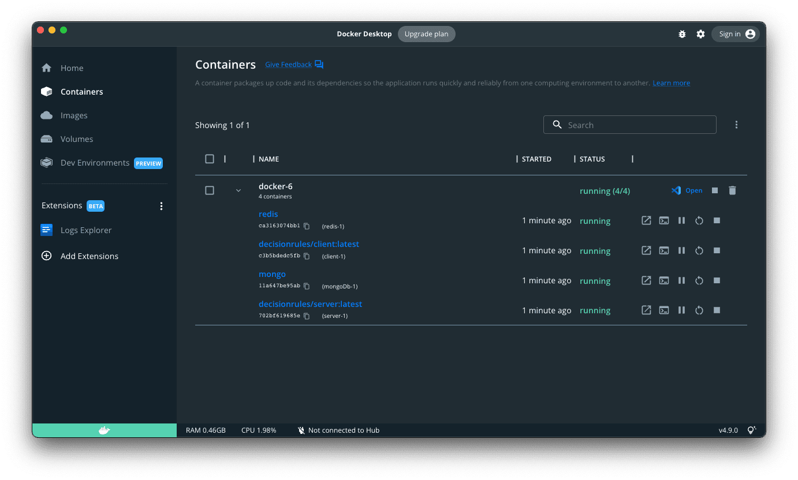Copy server container ID 702bf619685e

[307, 316]
